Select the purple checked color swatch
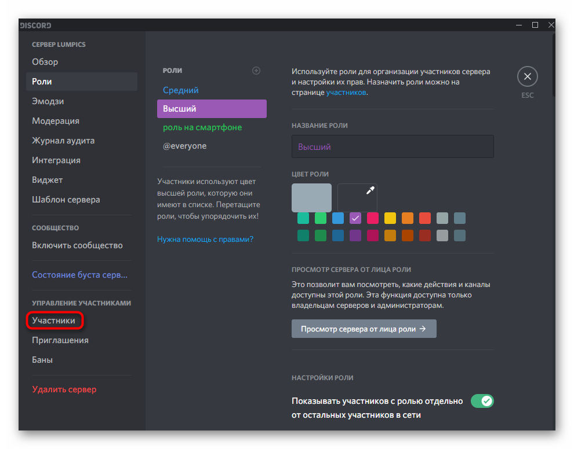574x449 pixels. point(355,218)
